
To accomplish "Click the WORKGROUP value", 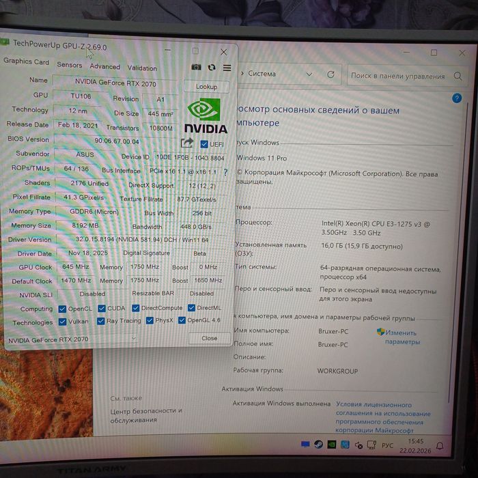I will click(337, 371).
